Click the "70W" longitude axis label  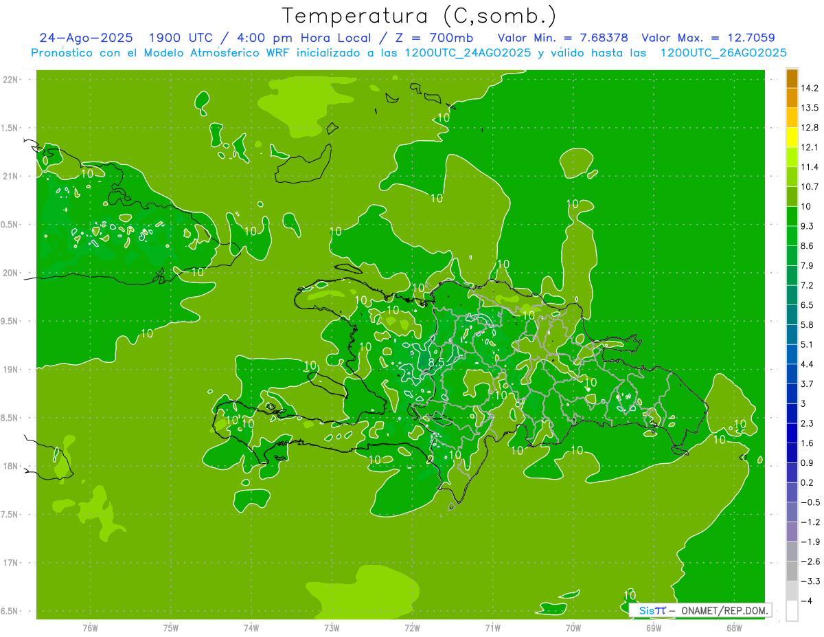[573, 628]
